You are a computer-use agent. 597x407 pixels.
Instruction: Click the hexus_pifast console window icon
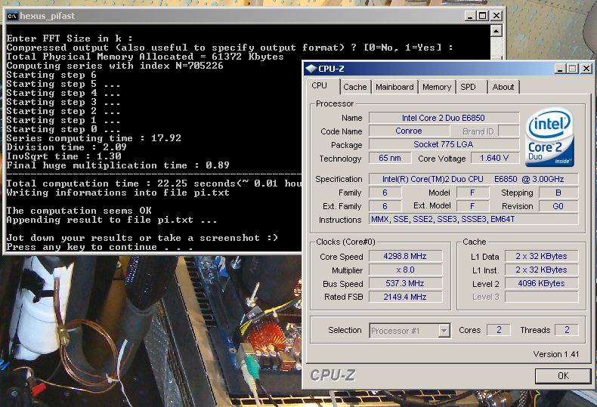click(x=13, y=16)
